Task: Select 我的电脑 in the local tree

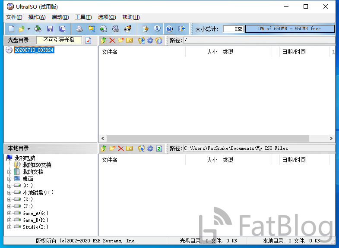Action: (x=25, y=158)
